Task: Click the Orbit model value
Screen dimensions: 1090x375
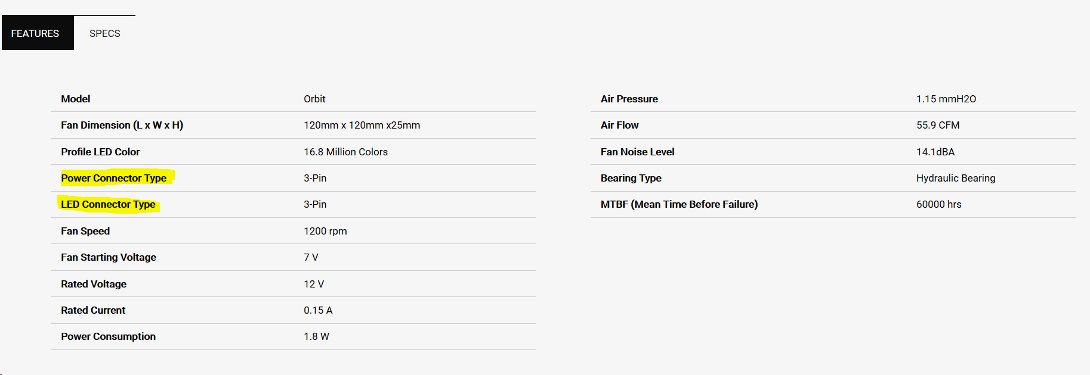Action: [x=314, y=99]
